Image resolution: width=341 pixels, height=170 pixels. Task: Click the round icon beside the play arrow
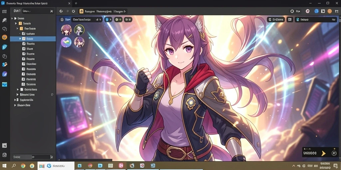pos(334,153)
